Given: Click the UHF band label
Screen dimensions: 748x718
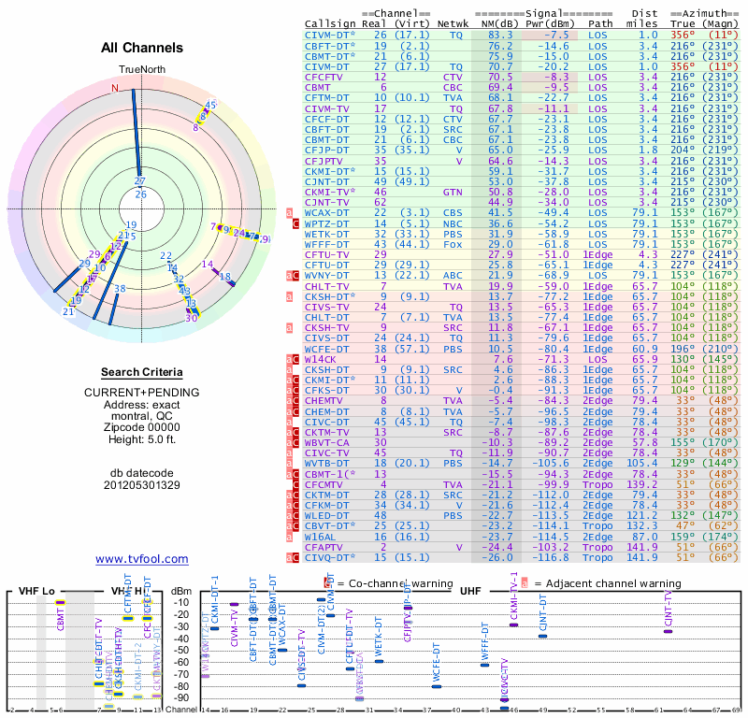Looking at the screenshot, I should click(x=470, y=591).
